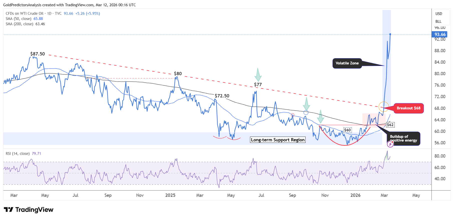Select the Long-term Support Region text box
The width and height of the screenshot is (454, 219).
point(278,140)
